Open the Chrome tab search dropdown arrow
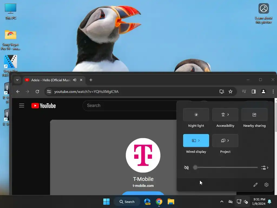The width and height of the screenshot is (277, 208). point(17,80)
